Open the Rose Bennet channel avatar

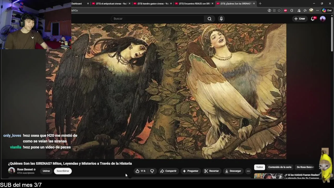coord(11,171)
